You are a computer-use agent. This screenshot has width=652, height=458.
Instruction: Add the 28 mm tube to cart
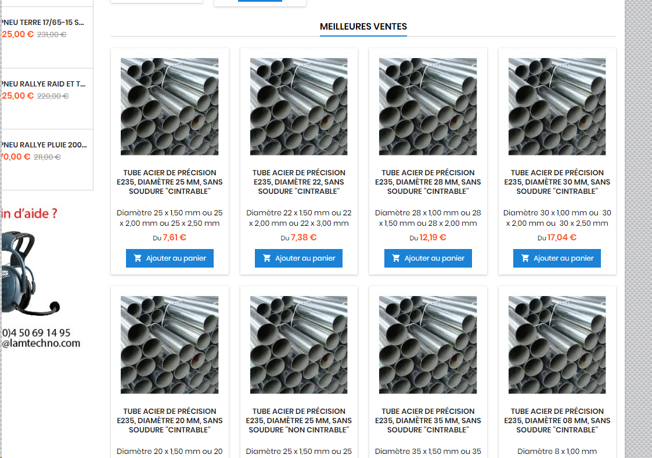click(428, 258)
